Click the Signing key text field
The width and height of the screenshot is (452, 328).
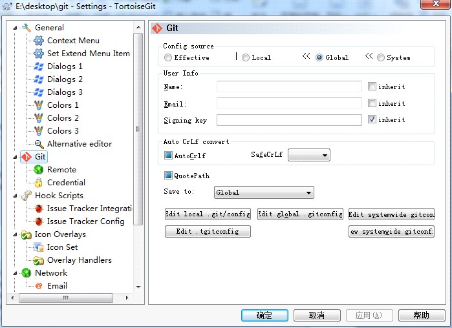click(x=289, y=120)
